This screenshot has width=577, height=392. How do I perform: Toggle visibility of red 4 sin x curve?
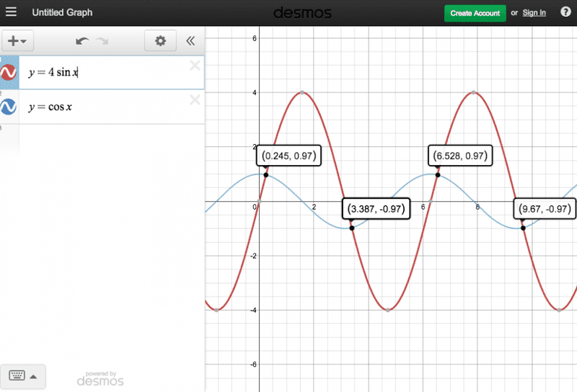(x=9, y=72)
